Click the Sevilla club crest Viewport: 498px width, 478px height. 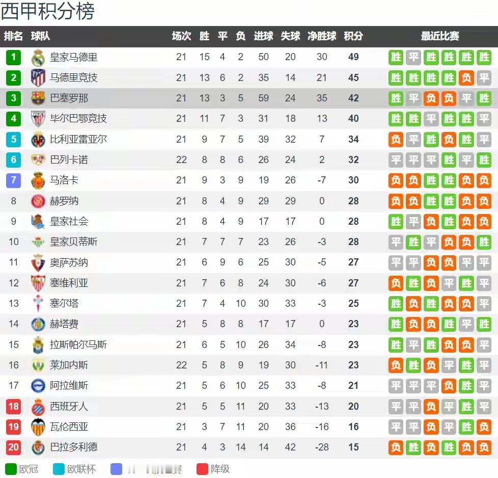pyautogui.click(x=38, y=283)
